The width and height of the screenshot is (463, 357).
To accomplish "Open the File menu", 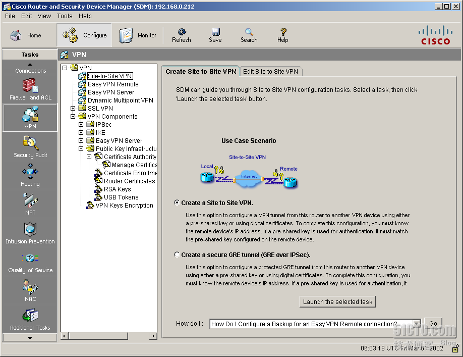I will 10,16.
